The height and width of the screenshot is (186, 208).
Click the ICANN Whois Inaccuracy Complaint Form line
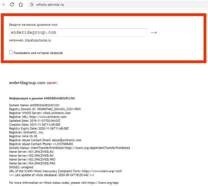coord(66,171)
